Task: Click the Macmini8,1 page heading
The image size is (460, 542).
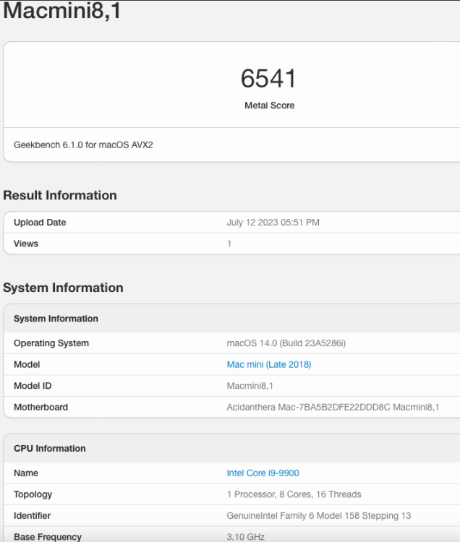Action: [62, 10]
